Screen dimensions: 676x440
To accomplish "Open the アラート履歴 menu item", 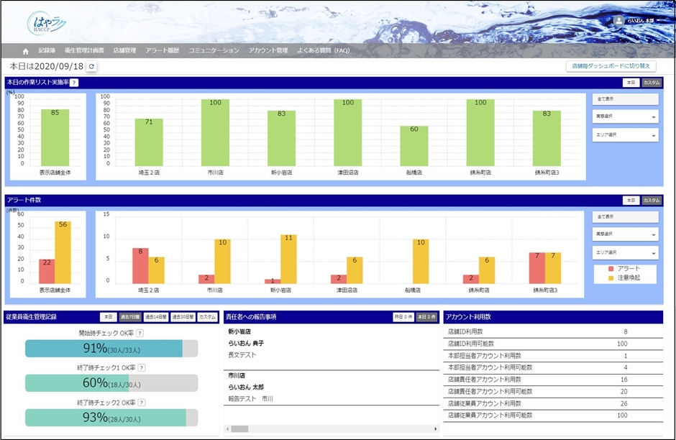I will (162, 51).
